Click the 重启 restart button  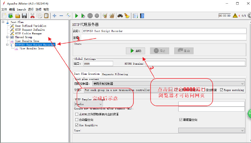184,51
